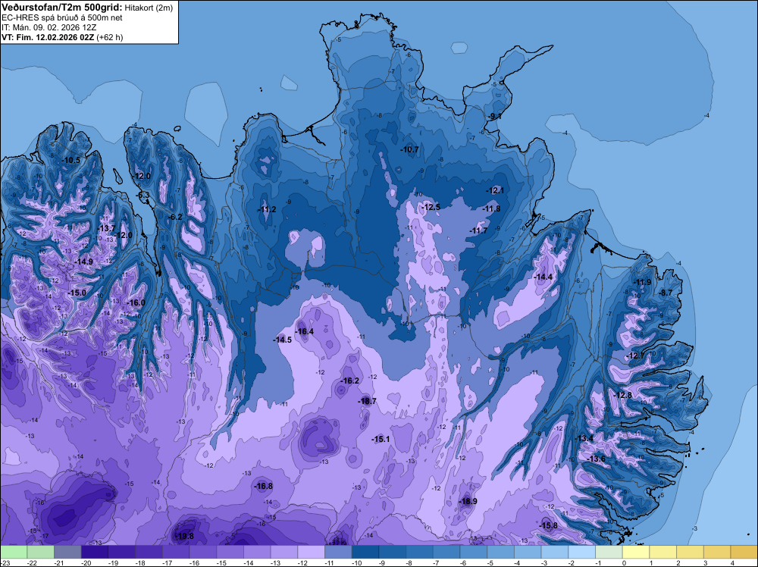
Task: Click the -8.7 temperature value
Action: click(x=666, y=293)
